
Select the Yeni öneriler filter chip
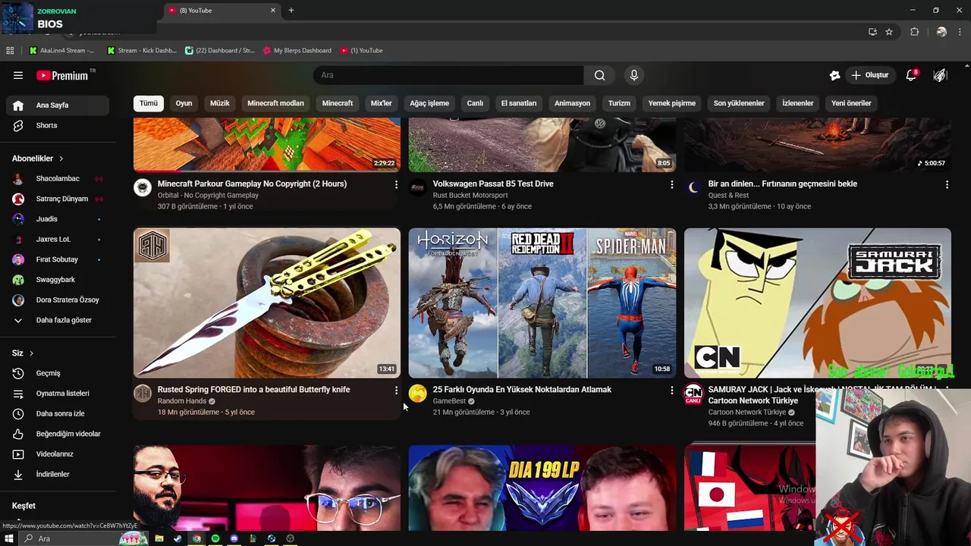pyautogui.click(x=851, y=103)
